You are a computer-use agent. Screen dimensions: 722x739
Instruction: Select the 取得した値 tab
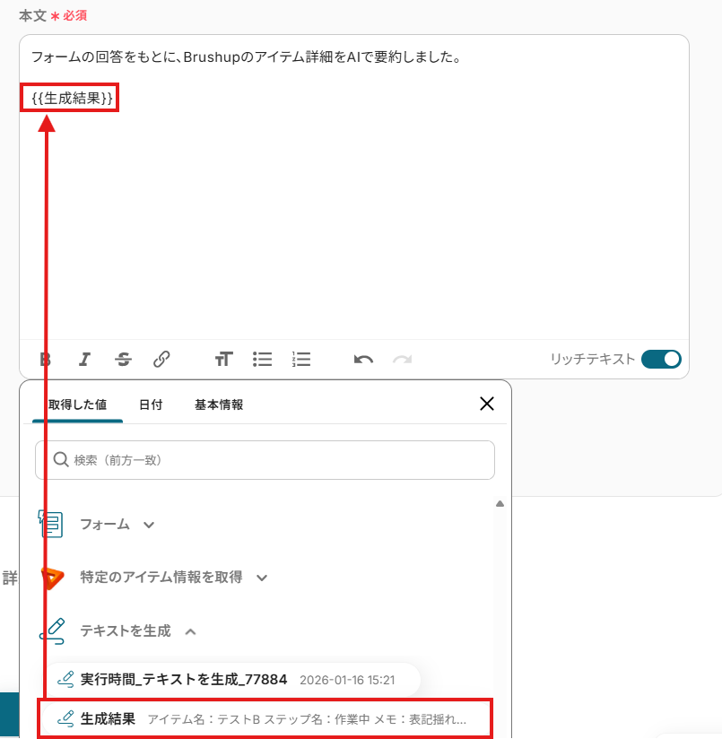(78, 404)
